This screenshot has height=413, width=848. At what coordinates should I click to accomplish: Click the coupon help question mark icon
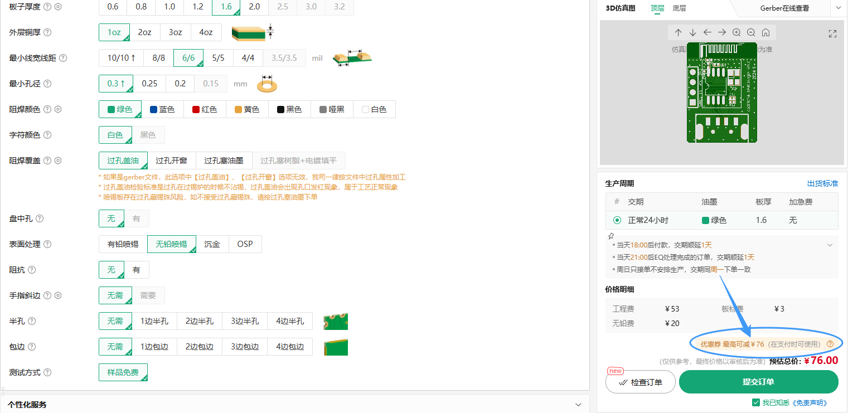point(830,344)
